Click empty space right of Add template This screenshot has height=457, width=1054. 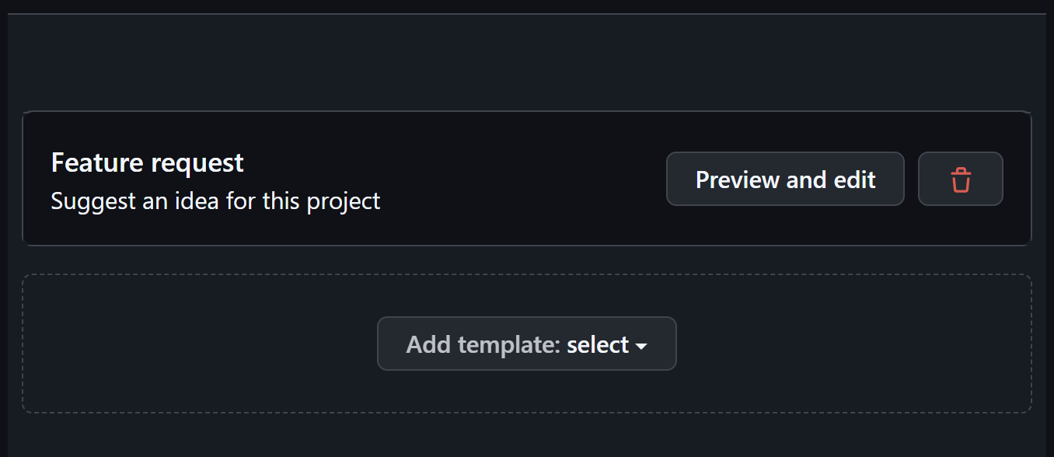click(855, 344)
